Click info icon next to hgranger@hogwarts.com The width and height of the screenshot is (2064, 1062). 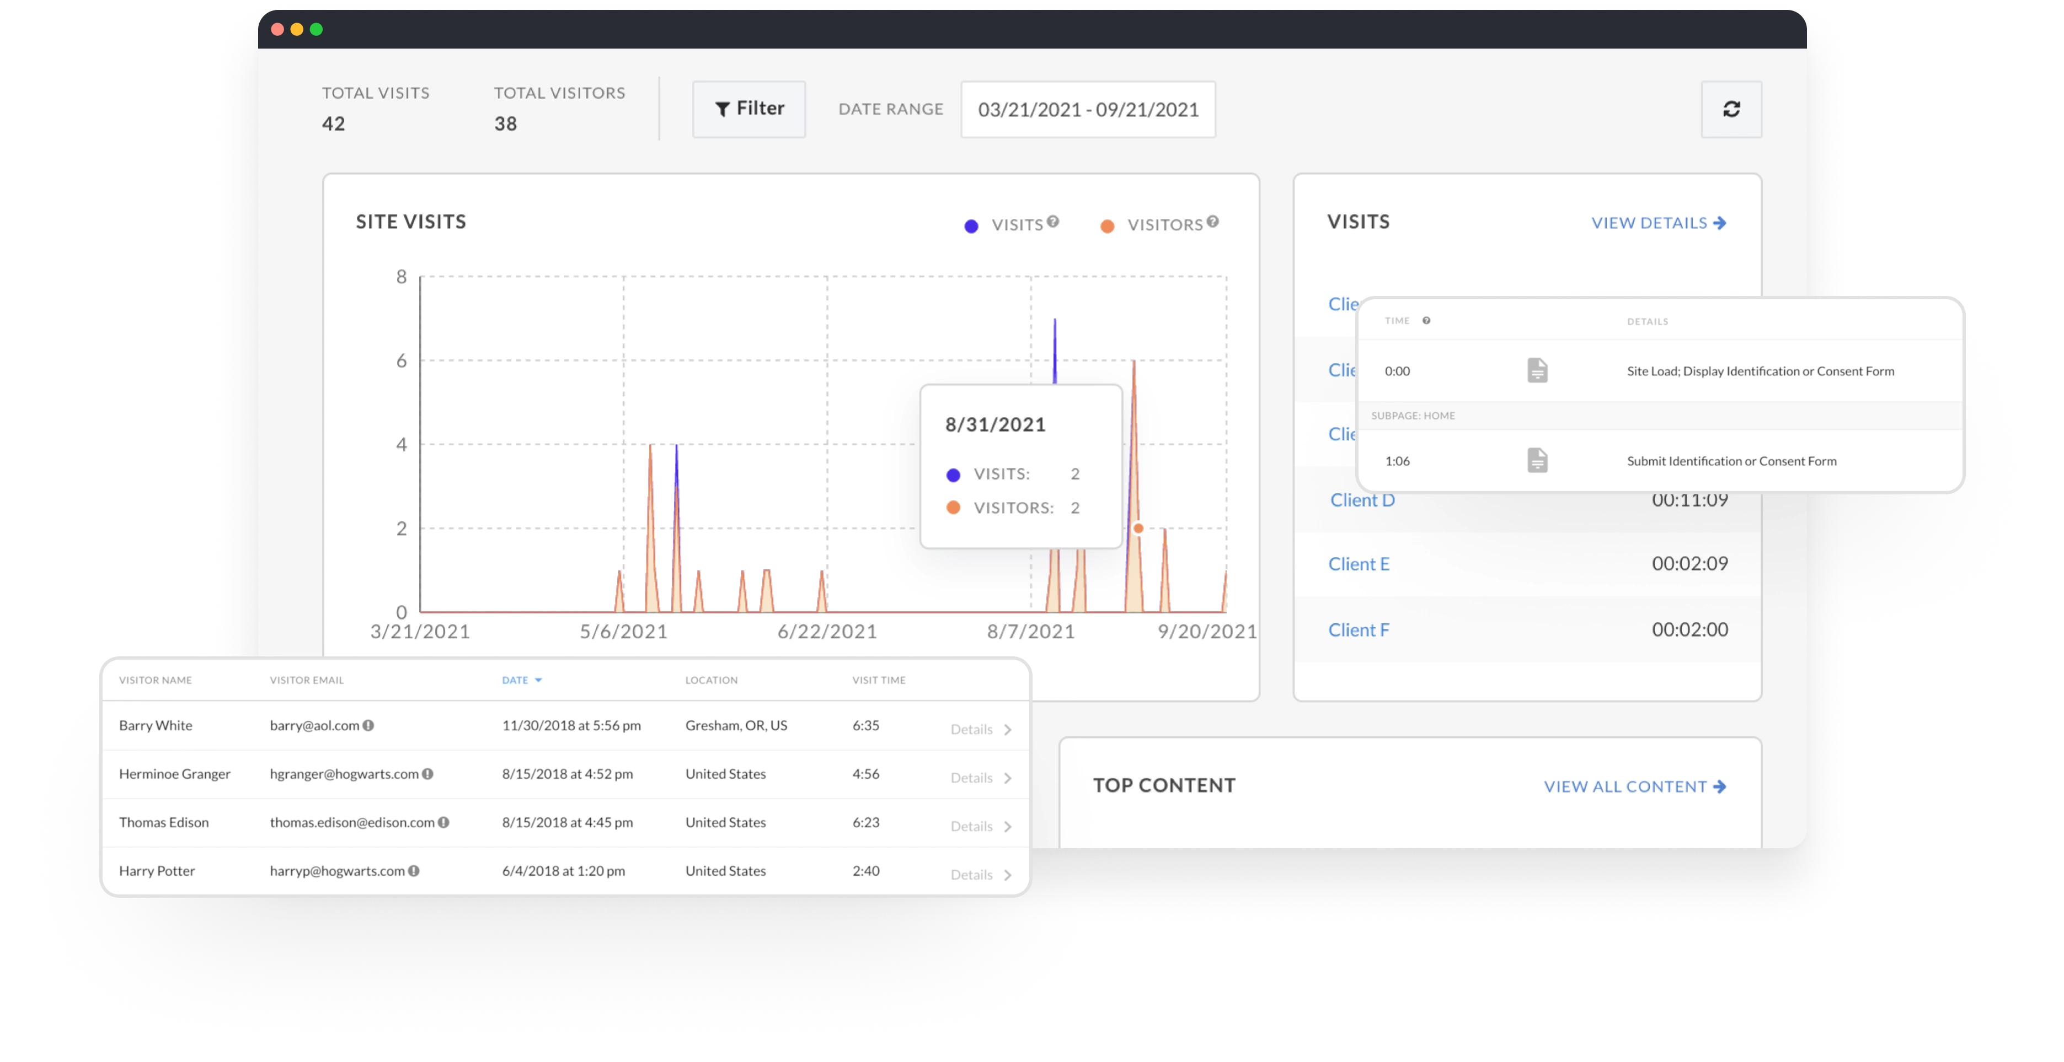tap(427, 774)
